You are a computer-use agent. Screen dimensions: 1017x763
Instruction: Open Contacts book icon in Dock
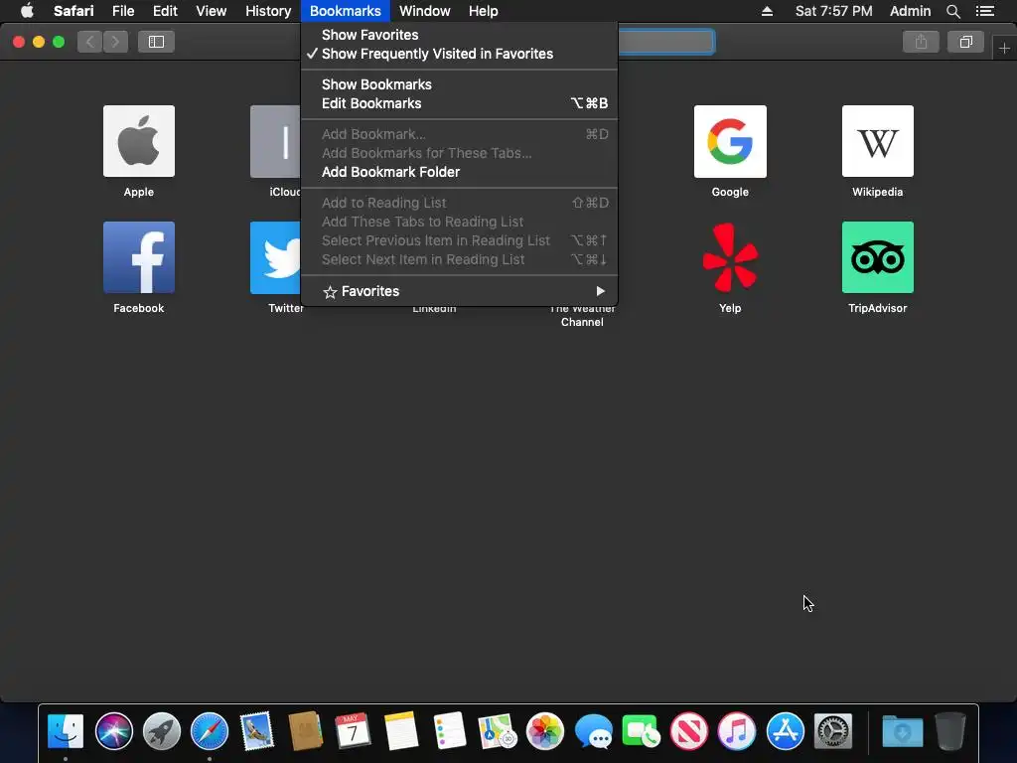click(x=306, y=731)
